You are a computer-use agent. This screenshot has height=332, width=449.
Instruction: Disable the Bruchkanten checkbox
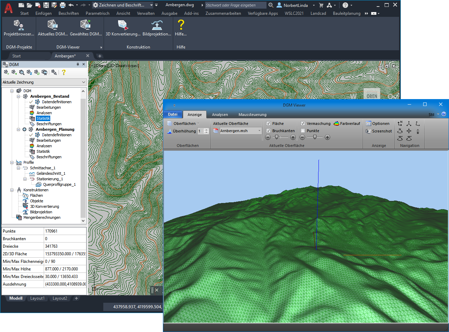click(268, 131)
